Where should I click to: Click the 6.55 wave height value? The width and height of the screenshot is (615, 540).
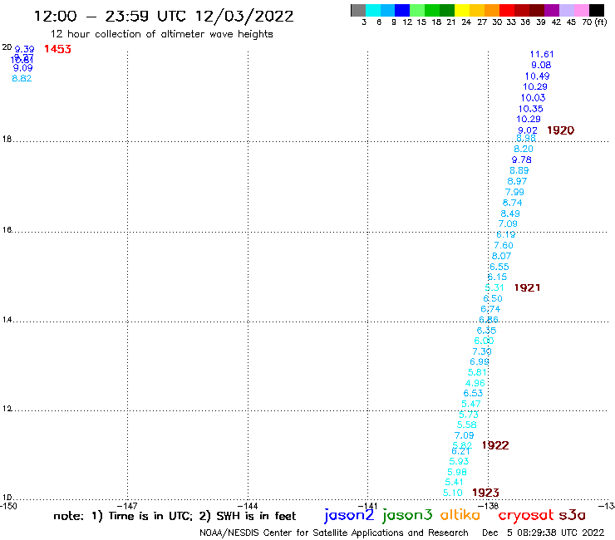[x=499, y=267]
